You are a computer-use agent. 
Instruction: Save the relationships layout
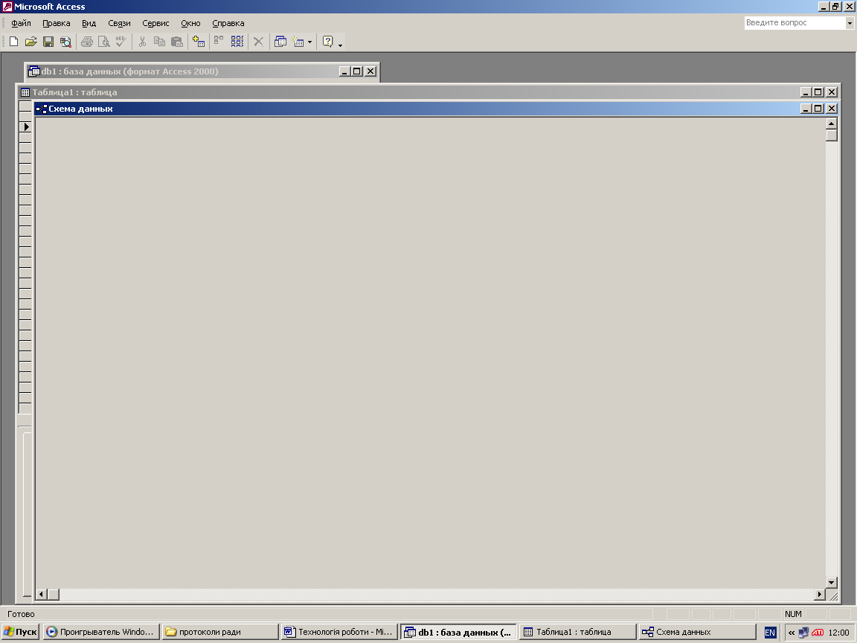48,42
